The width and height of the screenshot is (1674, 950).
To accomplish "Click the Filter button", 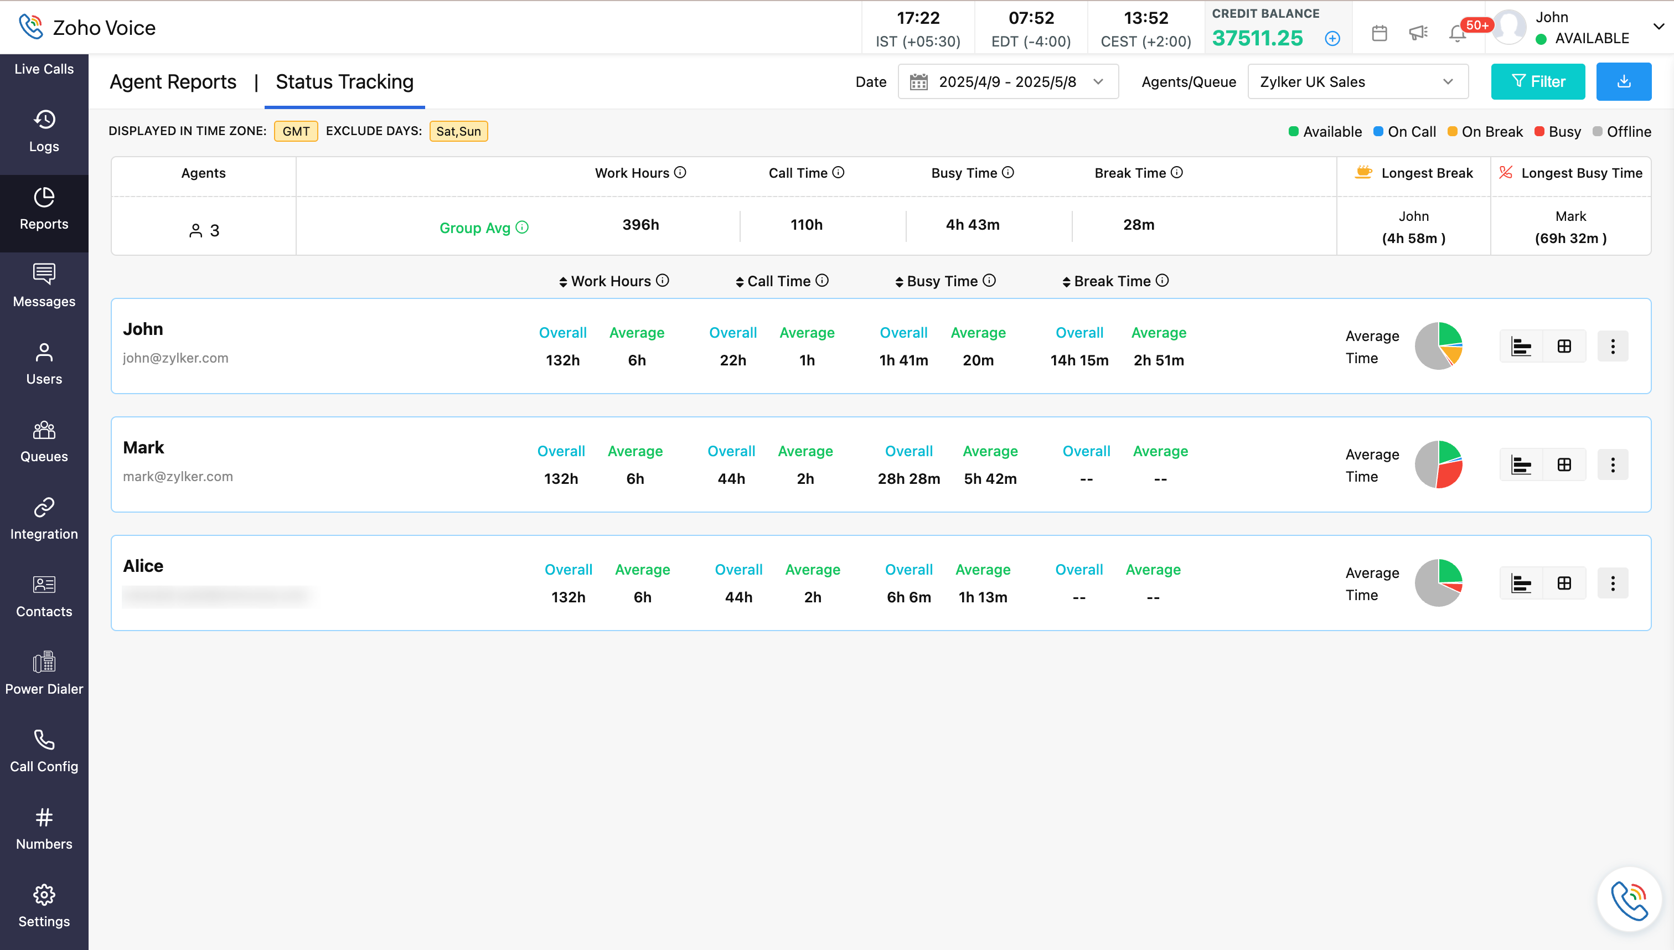I will tap(1537, 81).
